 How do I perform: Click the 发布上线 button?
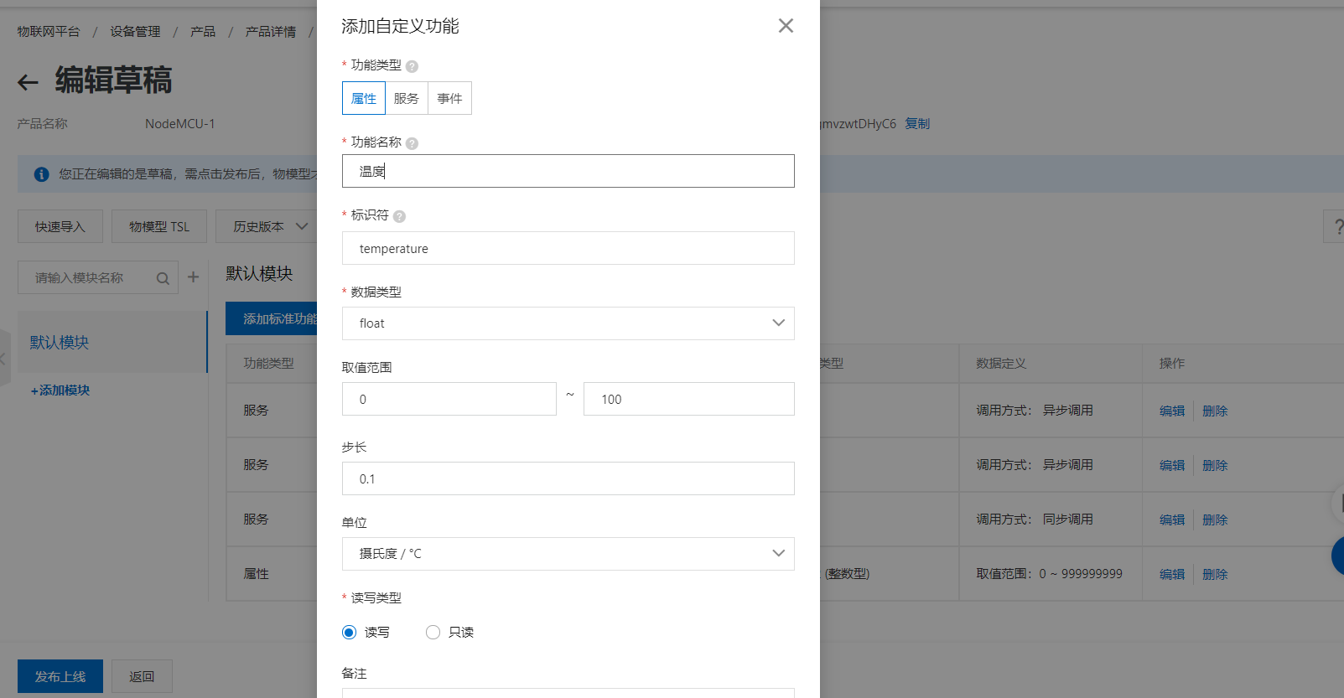click(60, 676)
